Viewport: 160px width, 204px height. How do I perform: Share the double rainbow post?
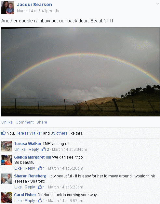(x=42, y=122)
